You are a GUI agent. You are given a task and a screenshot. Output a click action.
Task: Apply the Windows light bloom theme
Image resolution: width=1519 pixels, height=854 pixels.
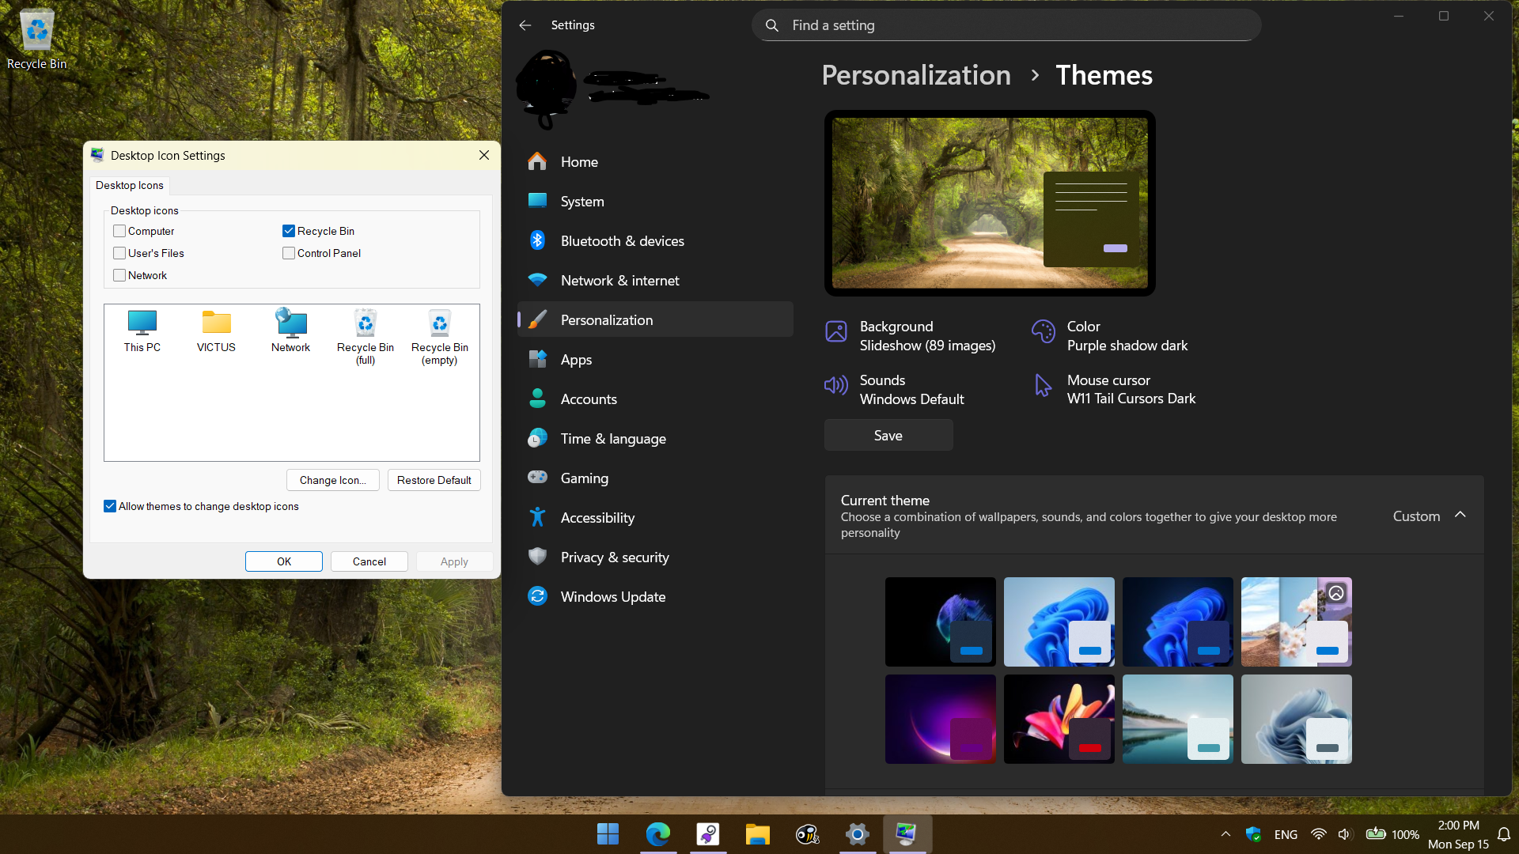coord(1059,622)
